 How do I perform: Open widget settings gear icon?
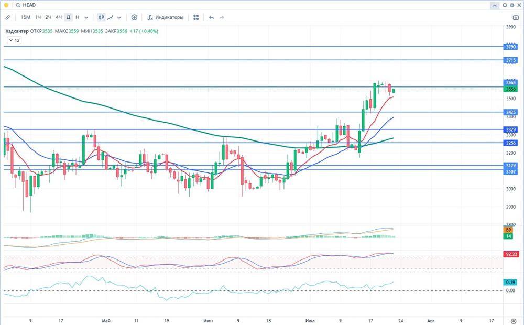point(512,5)
